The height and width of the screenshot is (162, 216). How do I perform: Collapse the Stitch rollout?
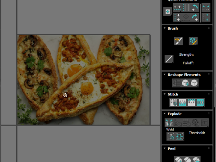pyautogui.click(x=165, y=94)
